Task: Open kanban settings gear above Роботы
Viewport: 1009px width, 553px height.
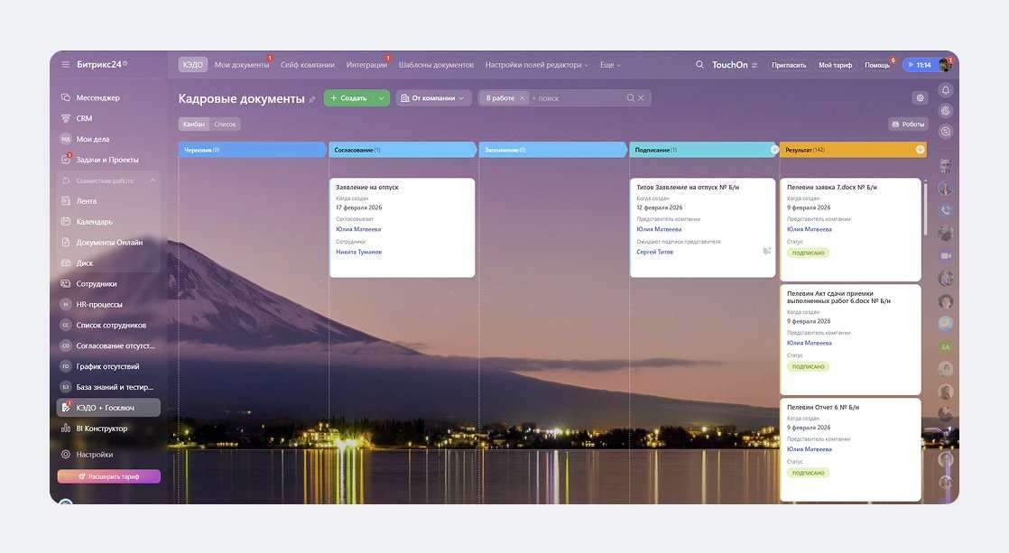Action: click(x=921, y=97)
